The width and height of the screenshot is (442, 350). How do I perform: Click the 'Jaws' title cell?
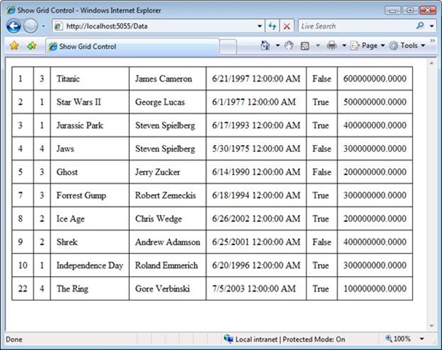(x=90, y=149)
